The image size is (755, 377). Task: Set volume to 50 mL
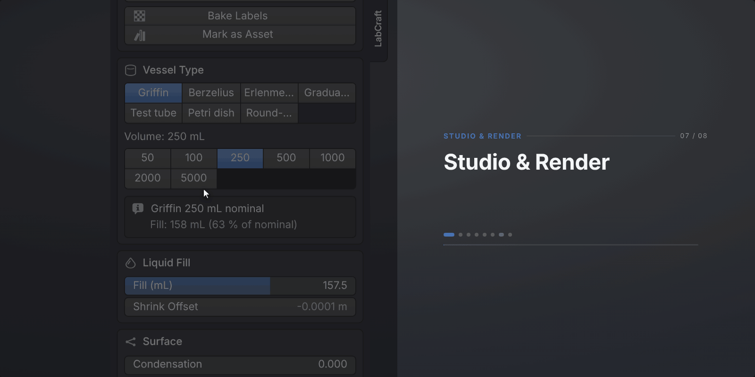coord(148,158)
